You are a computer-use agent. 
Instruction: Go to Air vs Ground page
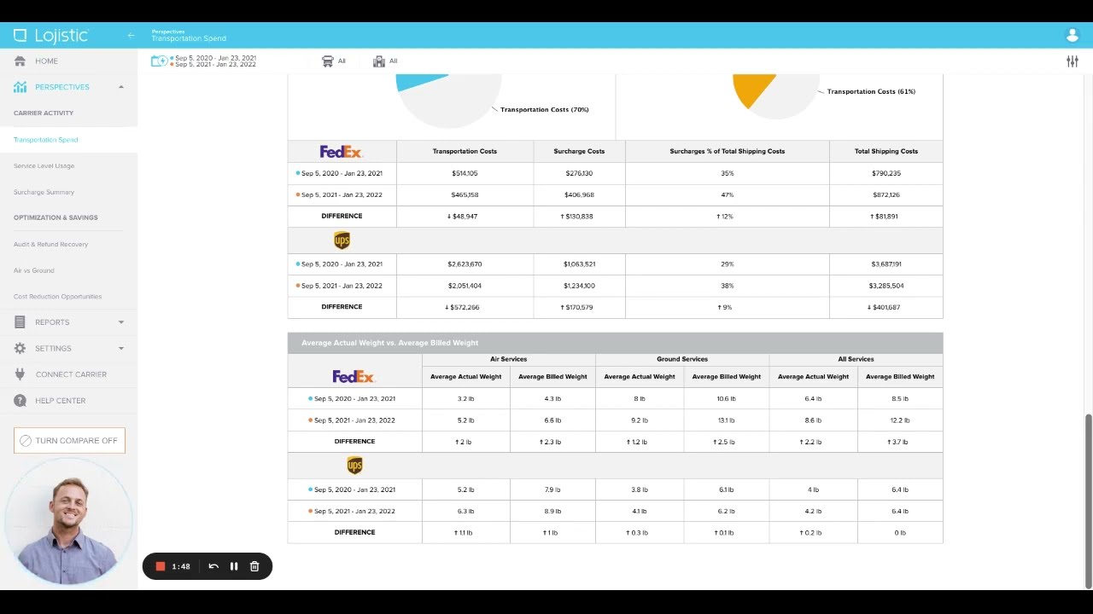[x=34, y=270]
